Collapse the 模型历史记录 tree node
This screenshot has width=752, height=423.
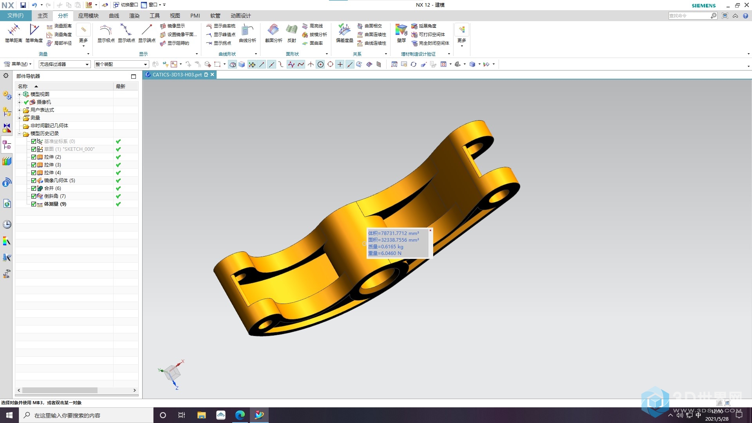click(x=19, y=134)
